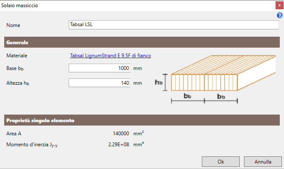Click the moment of inertia value 2.29E+08

tap(119, 145)
